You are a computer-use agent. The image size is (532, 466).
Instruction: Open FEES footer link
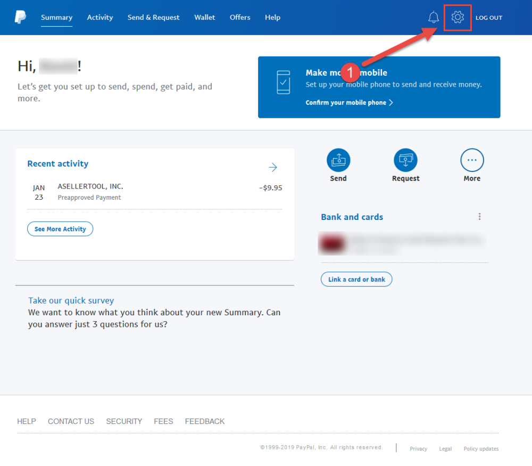point(163,421)
